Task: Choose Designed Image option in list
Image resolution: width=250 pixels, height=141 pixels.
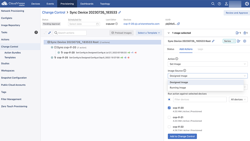Action: pyautogui.click(x=206, y=82)
